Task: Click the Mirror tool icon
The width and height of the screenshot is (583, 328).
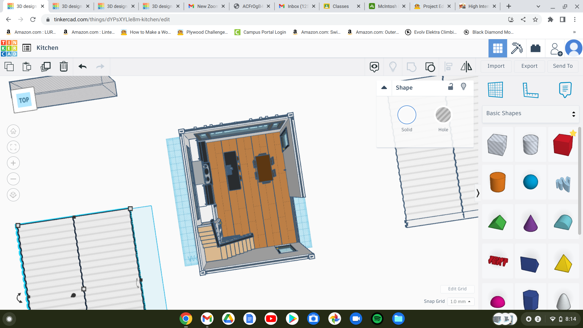Action: click(x=466, y=67)
